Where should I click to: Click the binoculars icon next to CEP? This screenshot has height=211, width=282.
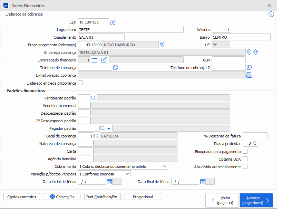pos(113,22)
